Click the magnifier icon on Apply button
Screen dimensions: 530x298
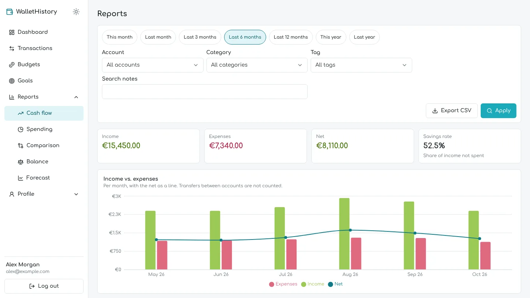point(490,111)
